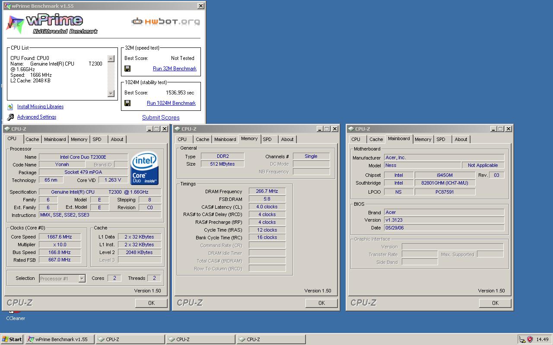The height and width of the screenshot is (345, 553).
Task: Click memory Type field DDR2
Action: tap(222, 157)
